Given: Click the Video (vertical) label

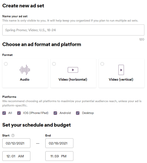Looking at the screenshot, I should pyautogui.click(x=121, y=79).
